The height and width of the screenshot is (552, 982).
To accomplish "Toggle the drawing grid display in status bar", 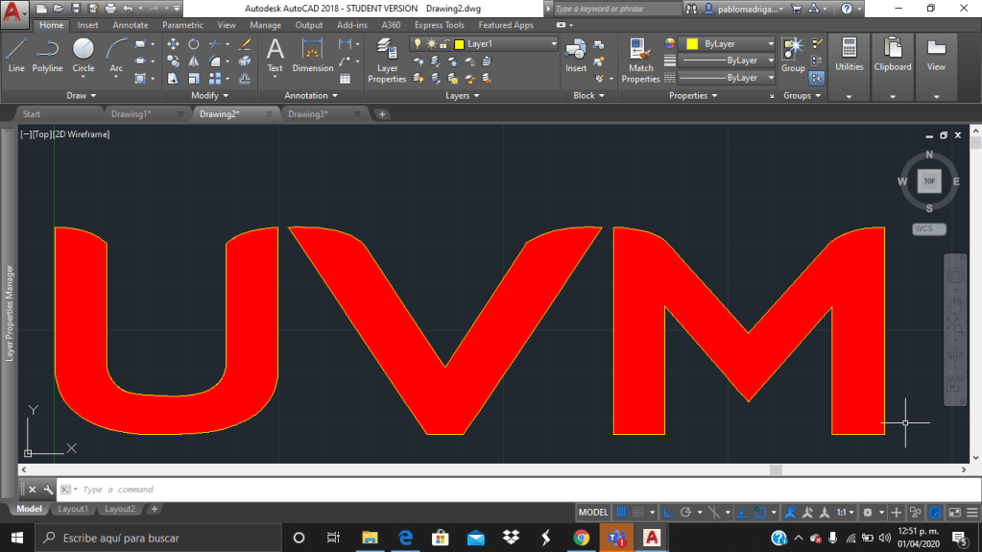I will pyautogui.click(x=622, y=513).
